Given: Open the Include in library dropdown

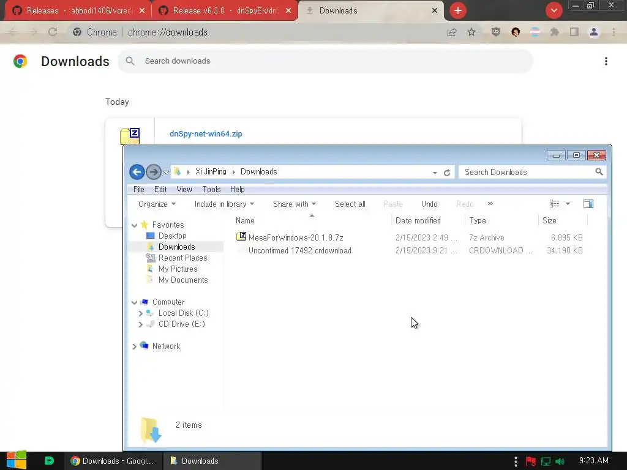Looking at the screenshot, I should point(224,204).
